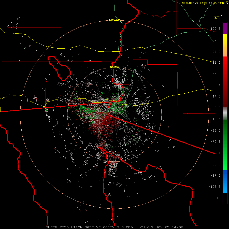The image size is (229, 229).
Task: Click the red segment of the color bar
Action: (225, 81)
